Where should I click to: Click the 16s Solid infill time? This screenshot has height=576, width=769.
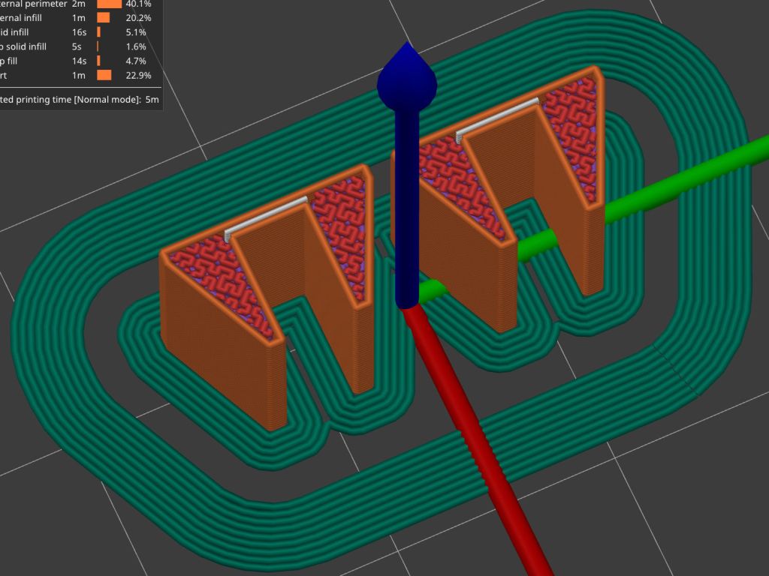pyautogui.click(x=78, y=32)
